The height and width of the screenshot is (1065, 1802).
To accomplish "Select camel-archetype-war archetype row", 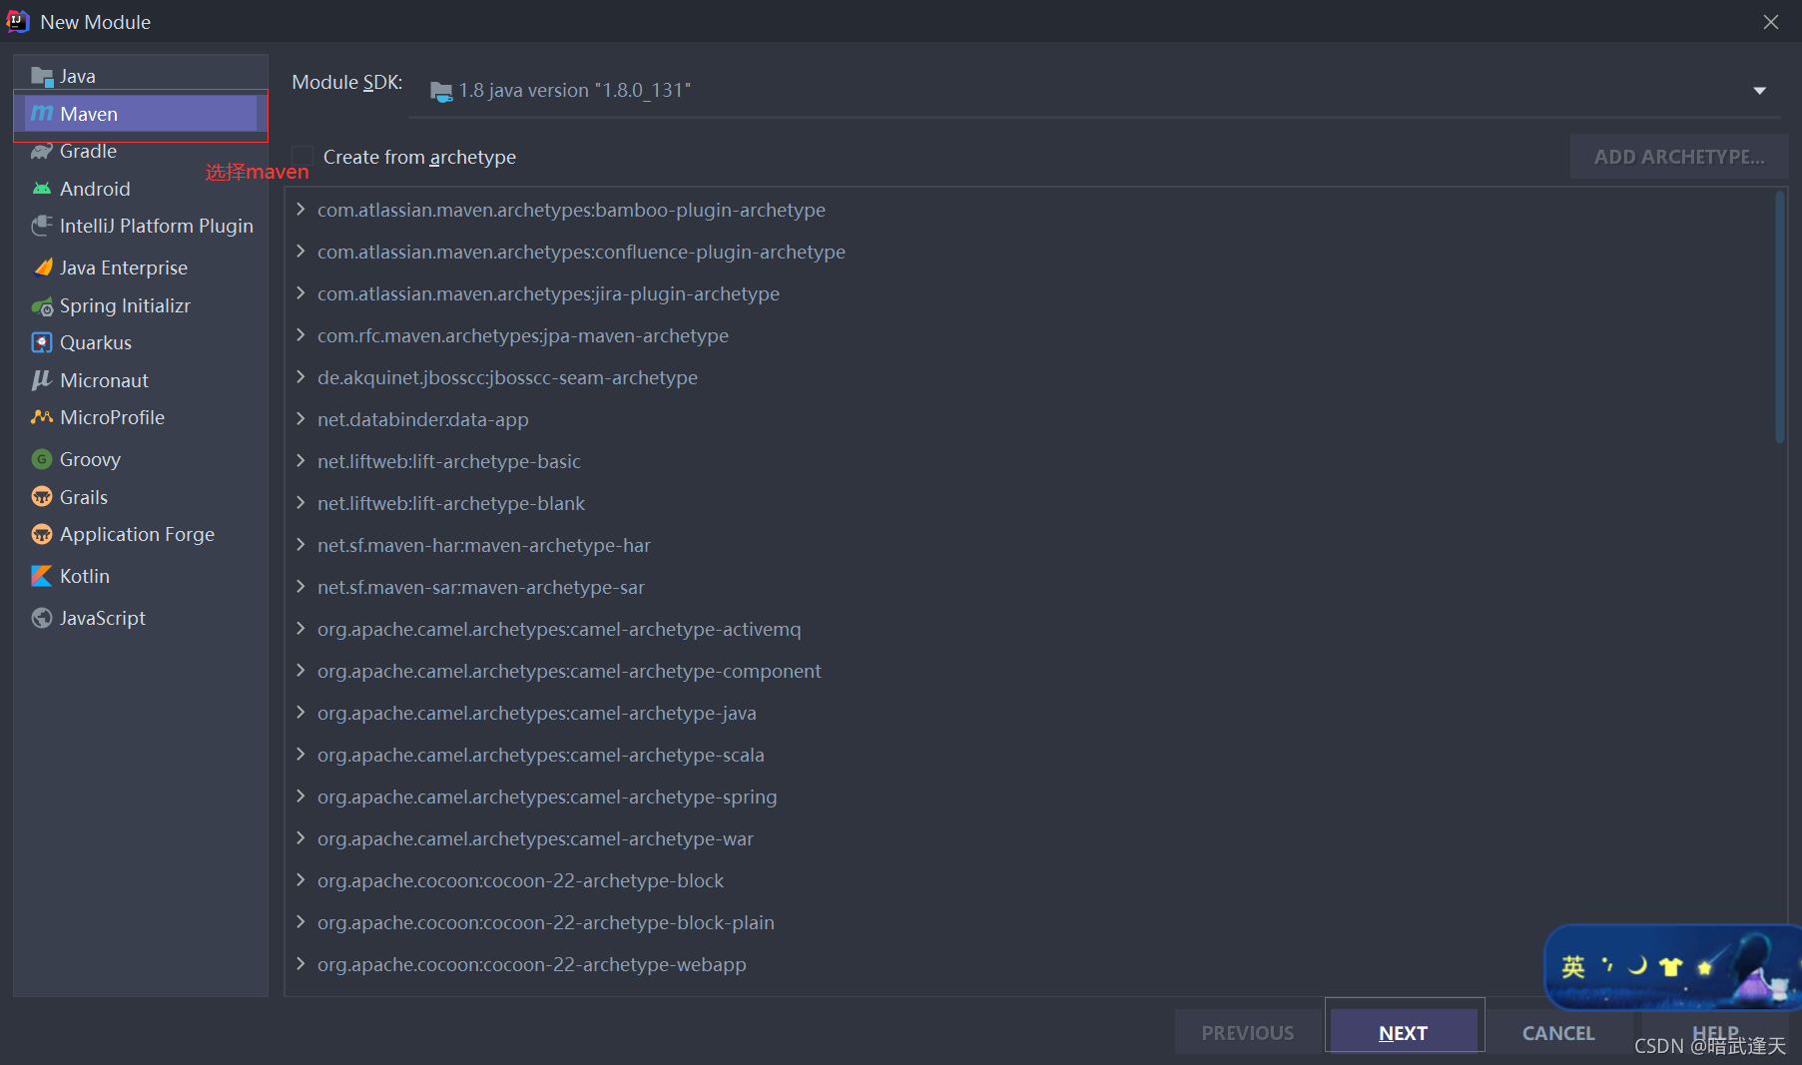I will [x=1028, y=838].
